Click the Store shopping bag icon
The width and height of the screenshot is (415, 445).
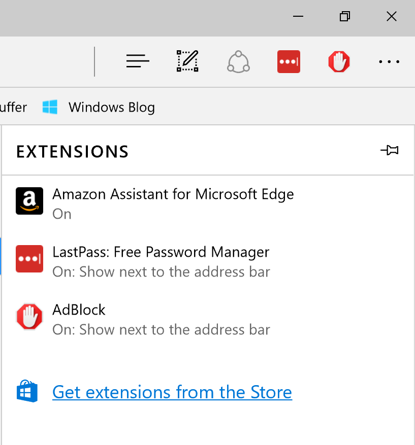pos(27,392)
